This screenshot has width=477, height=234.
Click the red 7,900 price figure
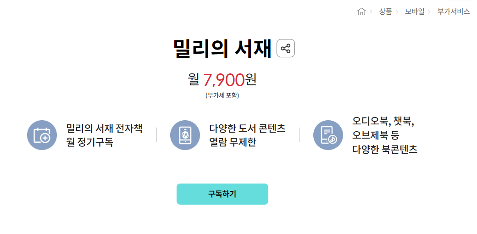[224, 80]
